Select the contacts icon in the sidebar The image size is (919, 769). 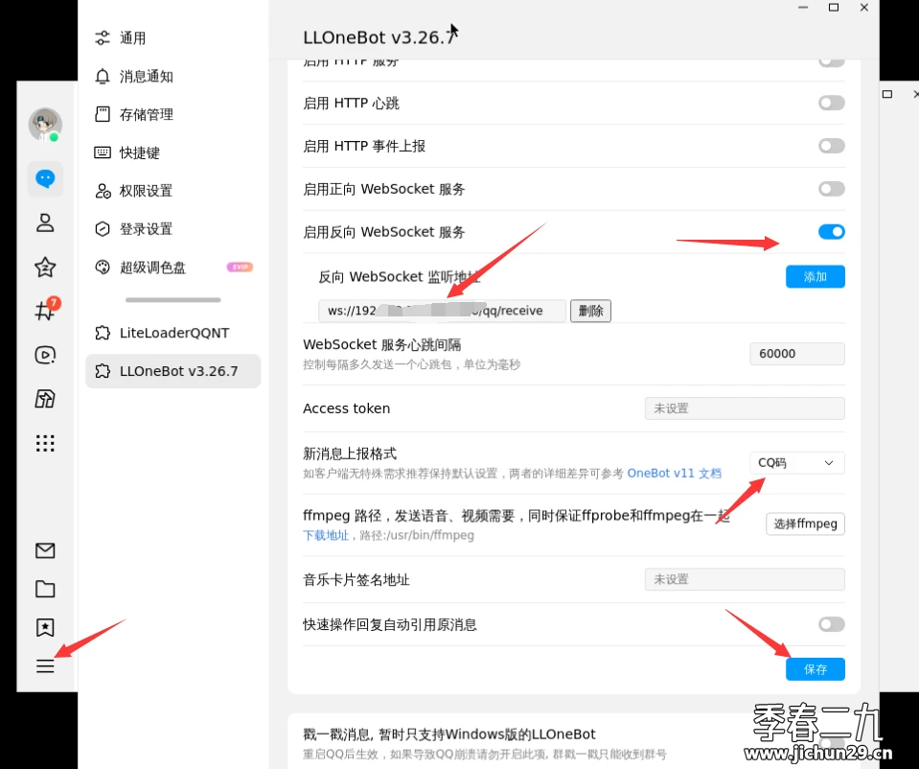44,222
